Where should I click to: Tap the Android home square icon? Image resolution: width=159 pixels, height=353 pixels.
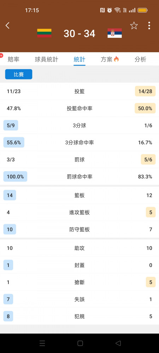pyautogui.click(x=80, y=343)
